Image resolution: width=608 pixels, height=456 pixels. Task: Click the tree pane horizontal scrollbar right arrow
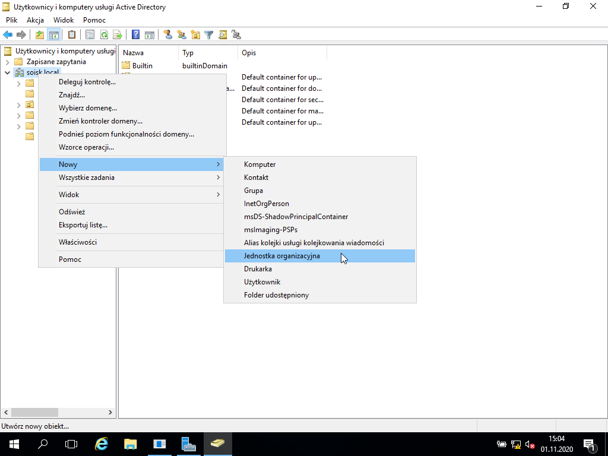(x=110, y=412)
